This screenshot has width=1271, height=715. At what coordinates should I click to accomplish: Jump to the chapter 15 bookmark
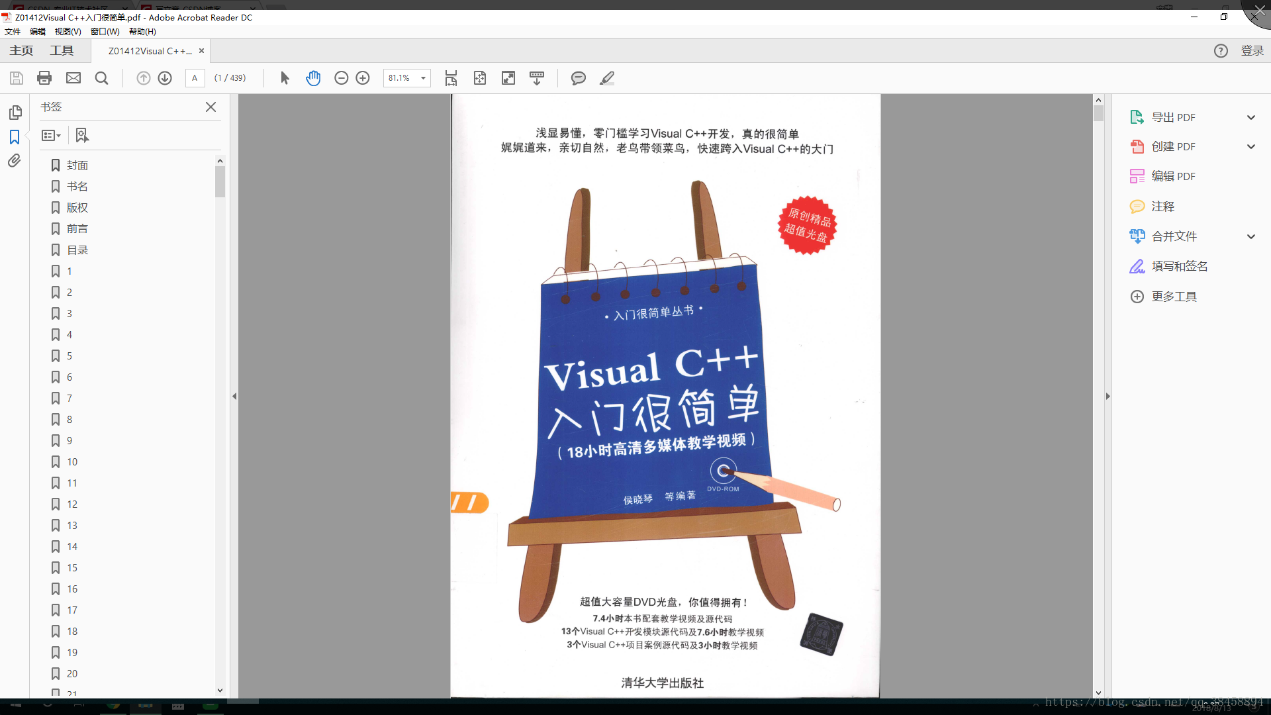click(72, 567)
